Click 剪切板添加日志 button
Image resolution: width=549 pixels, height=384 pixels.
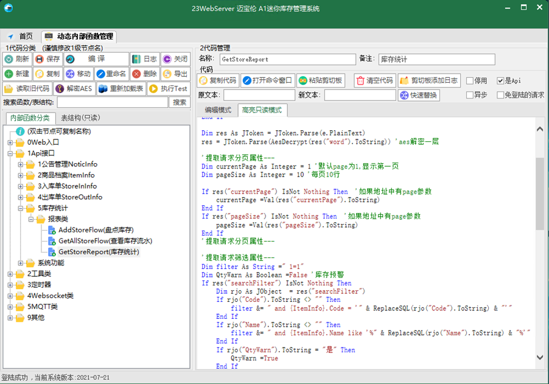(429, 80)
